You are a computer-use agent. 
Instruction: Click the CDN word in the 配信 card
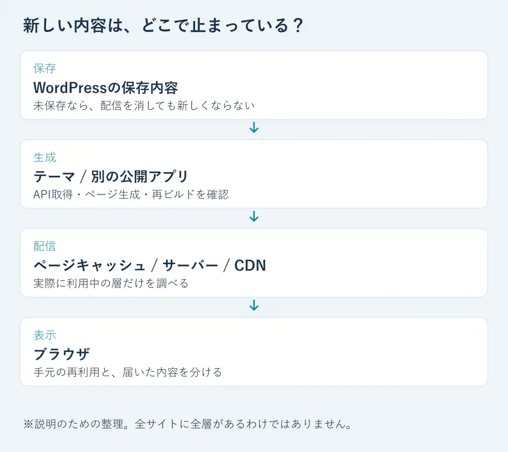coord(250,266)
